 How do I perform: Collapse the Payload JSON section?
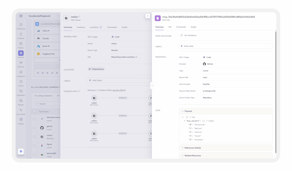pyautogui.click(x=183, y=111)
